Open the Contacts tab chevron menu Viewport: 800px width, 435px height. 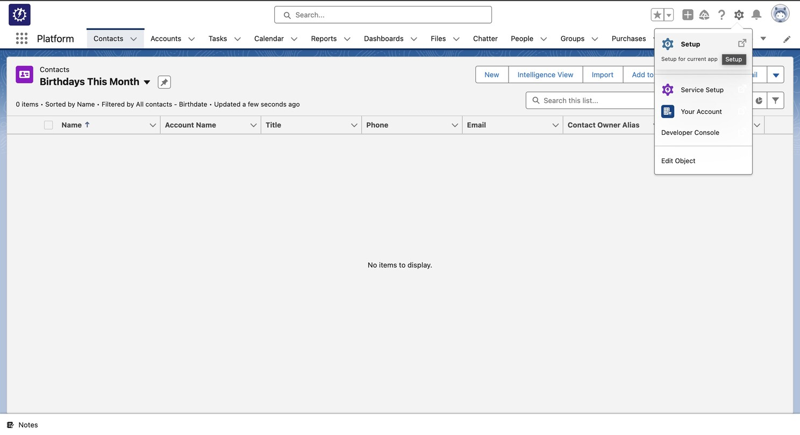tap(133, 39)
